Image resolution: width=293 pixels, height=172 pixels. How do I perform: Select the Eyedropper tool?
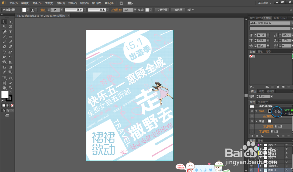[x=4, y=72]
